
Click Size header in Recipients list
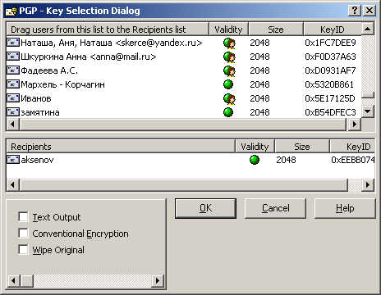pyautogui.click(x=302, y=147)
